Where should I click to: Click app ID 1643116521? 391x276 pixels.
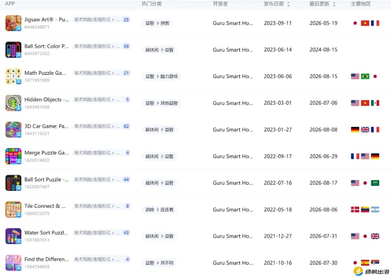point(37,133)
